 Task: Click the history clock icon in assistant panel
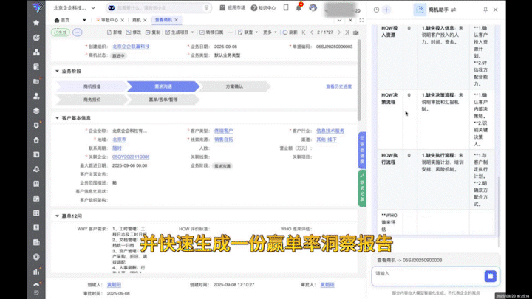377,10
